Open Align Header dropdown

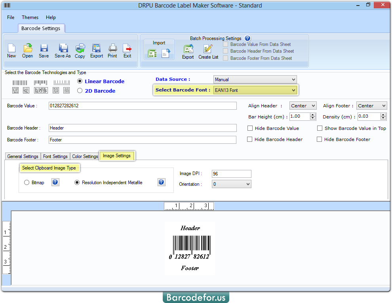[303, 106]
